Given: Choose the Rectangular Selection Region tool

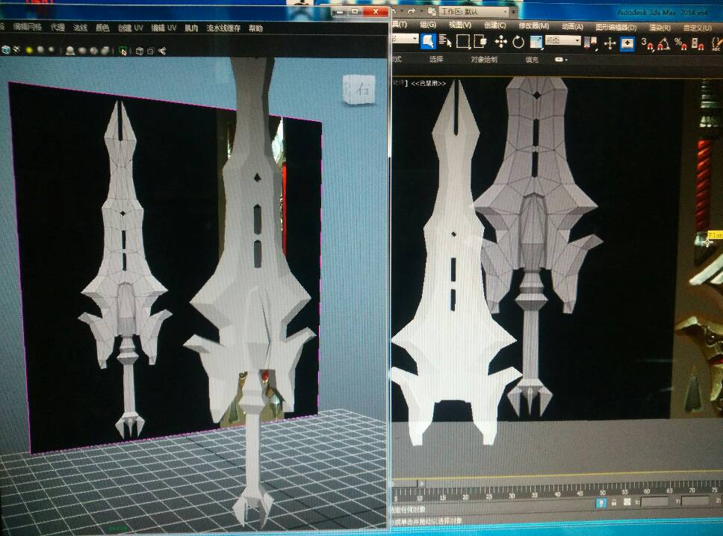Looking at the screenshot, I should 462,42.
